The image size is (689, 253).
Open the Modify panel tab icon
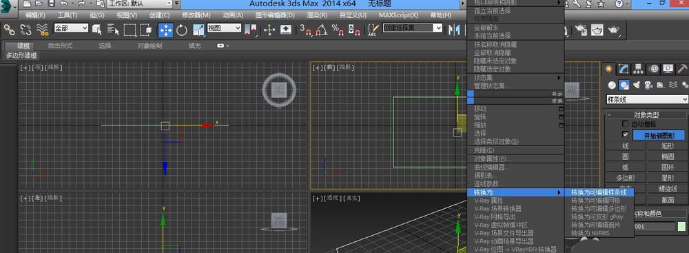tap(624, 69)
